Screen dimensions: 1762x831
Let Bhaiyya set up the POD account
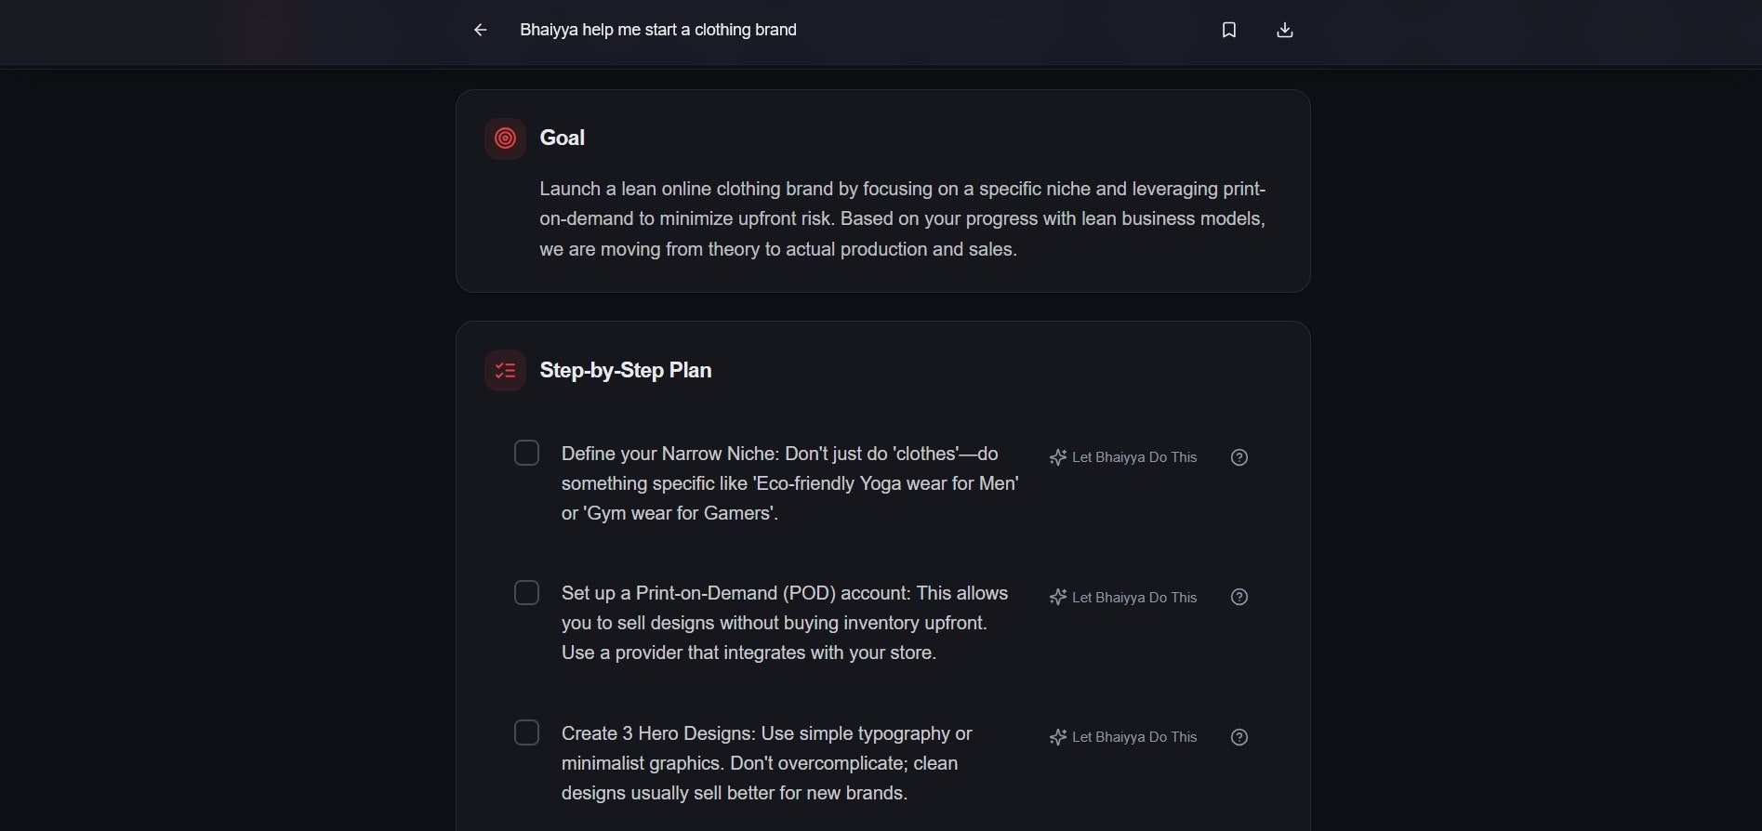[x=1123, y=598]
